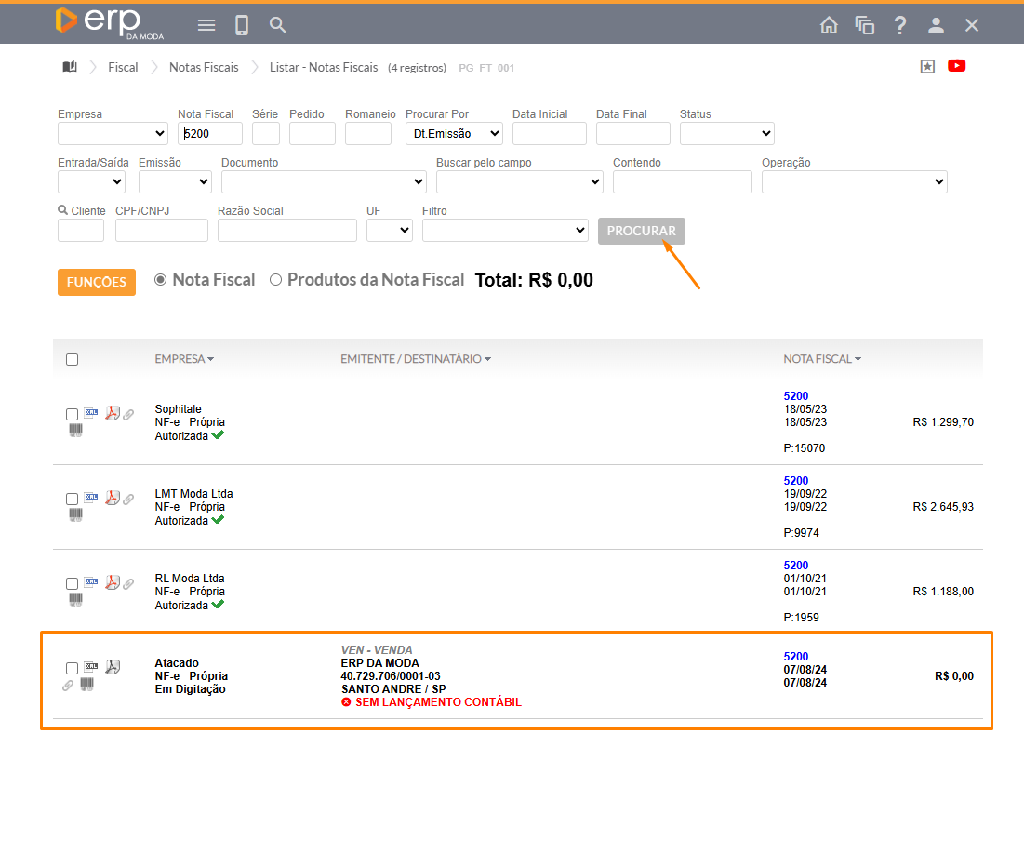The height and width of the screenshot is (867, 1024).
Task: Click the mobile device icon in header
Action: [242, 25]
